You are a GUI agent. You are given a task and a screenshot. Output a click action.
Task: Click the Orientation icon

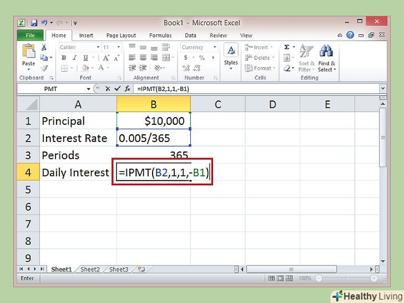click(157, 68)
